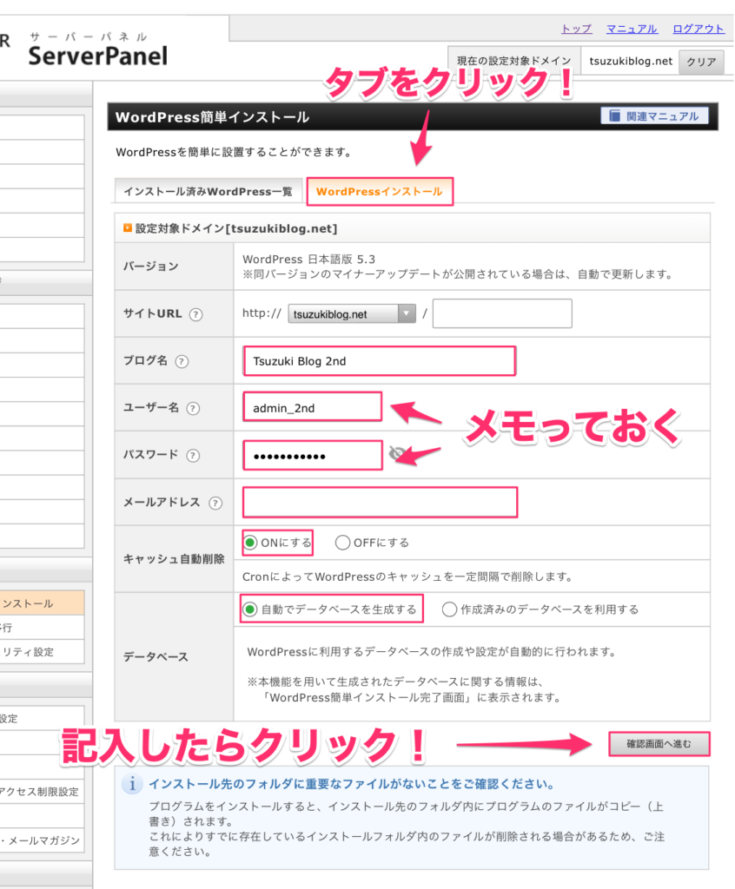
Task: Focus the site URL path input field
Action: [x=502, y=313]
